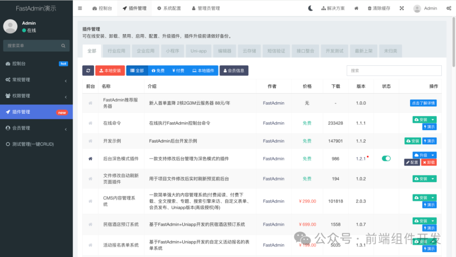The width and height of the screenshot is (456, 257).
Task: Click the home icon in CMS内容管理系统 row
Action: tap(90, 201)
